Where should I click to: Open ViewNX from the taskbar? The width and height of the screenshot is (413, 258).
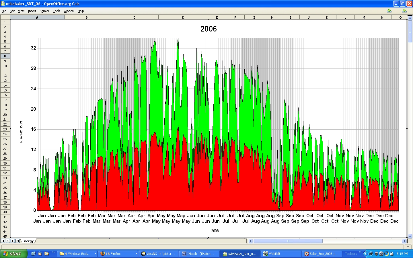click(159, 254)
